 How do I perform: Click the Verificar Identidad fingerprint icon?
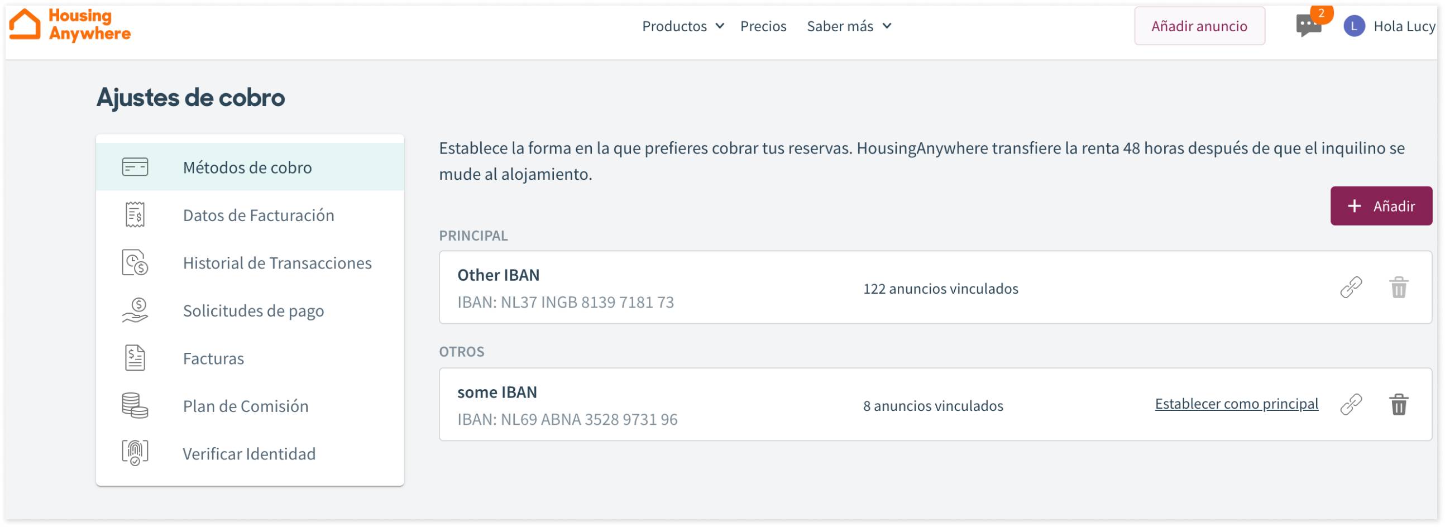click(135, 453)
